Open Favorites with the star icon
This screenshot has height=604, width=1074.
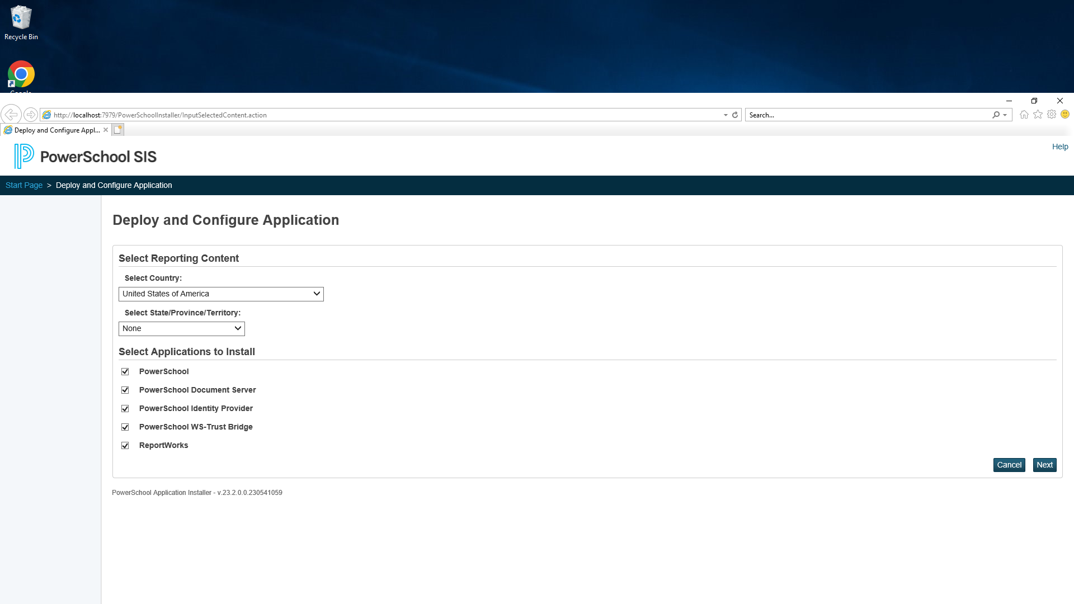(1038, 115)
